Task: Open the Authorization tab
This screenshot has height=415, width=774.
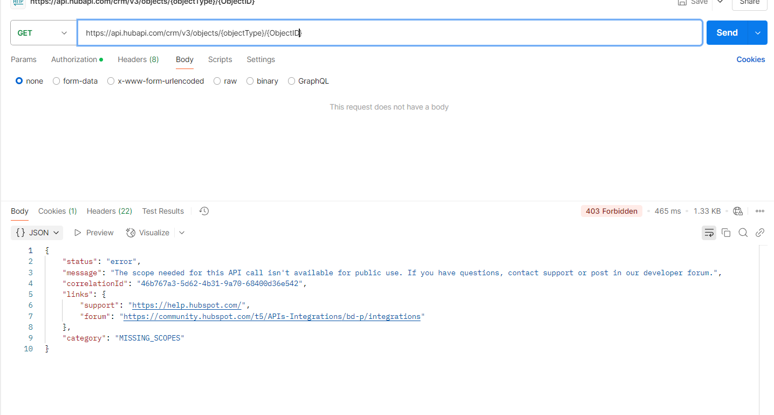Action: point(73,59)
